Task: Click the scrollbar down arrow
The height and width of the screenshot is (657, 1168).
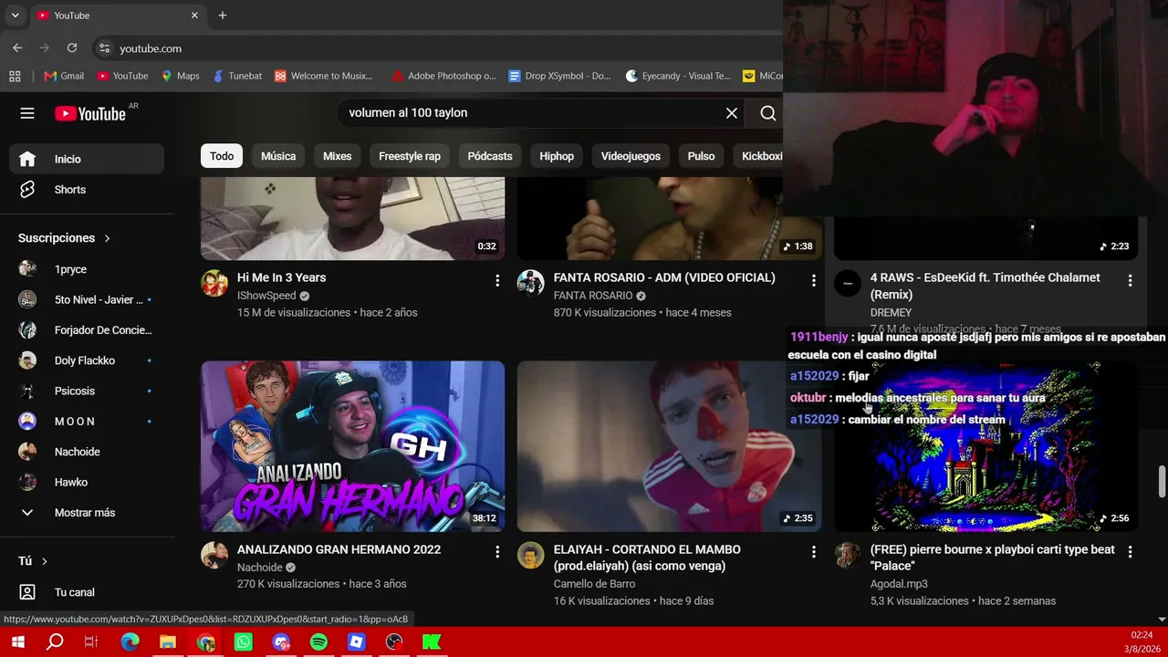Action: point(1162,620)
